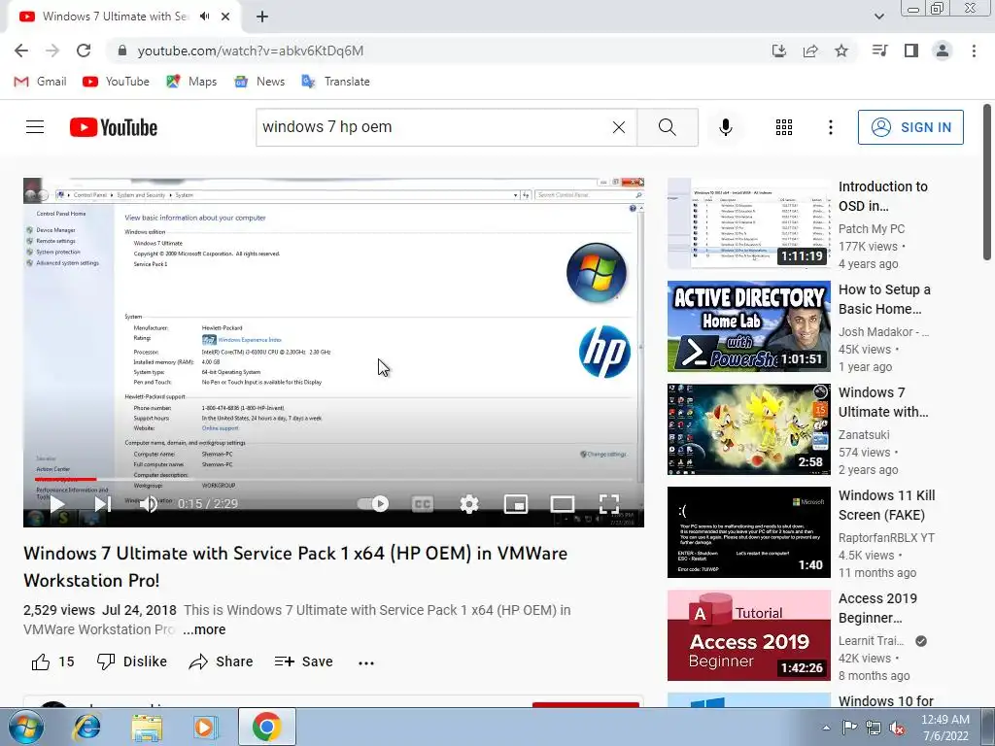Open the share this page icon

click(x=810, y=51)
